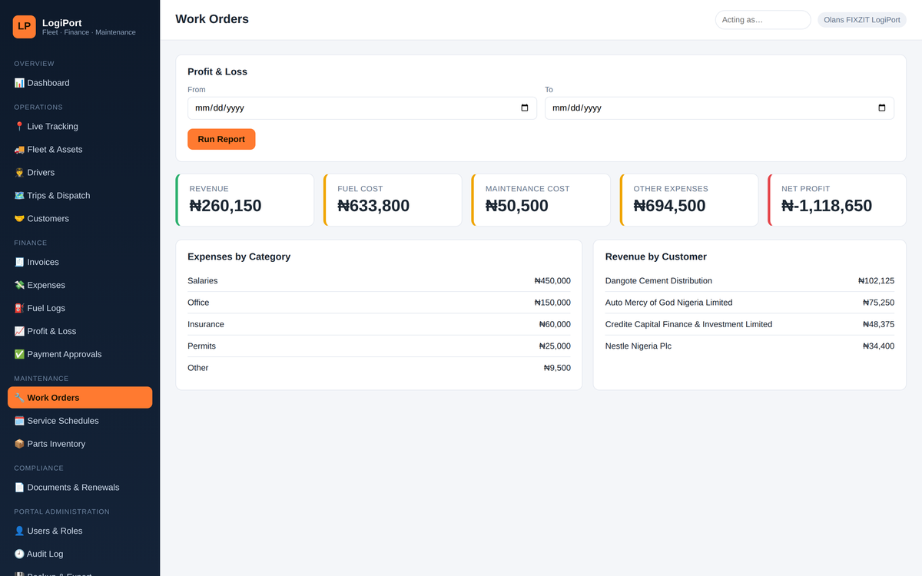Select the Other Expenses summary card

[689, 200]
